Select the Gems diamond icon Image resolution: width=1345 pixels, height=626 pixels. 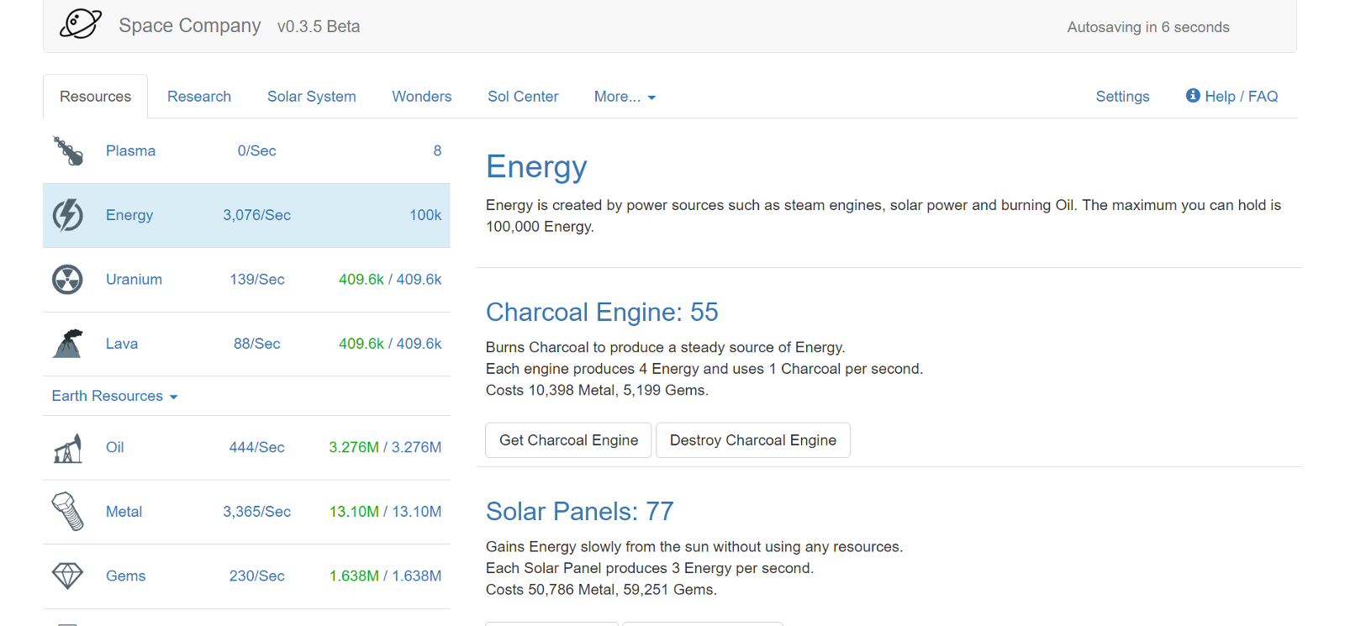pos(67,576)
